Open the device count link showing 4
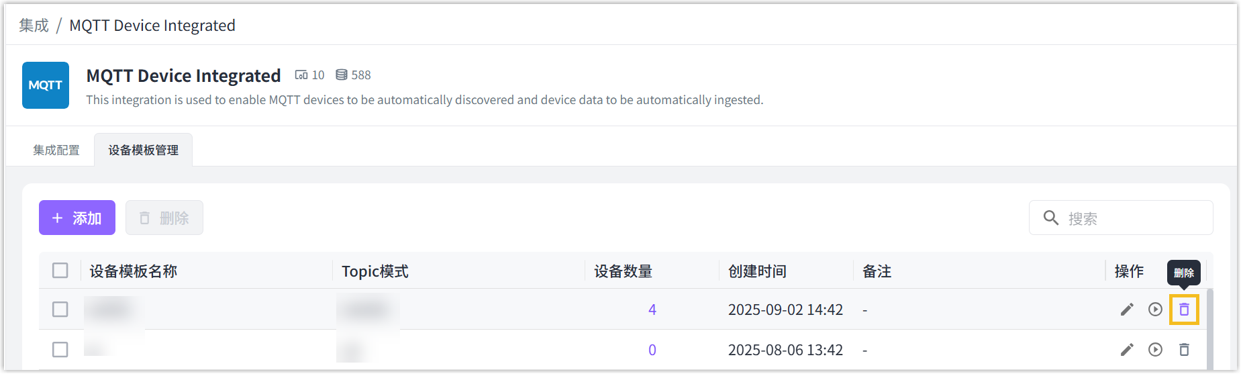Image resolution: width=1241 pixels, height=374 pixels. 652,310
